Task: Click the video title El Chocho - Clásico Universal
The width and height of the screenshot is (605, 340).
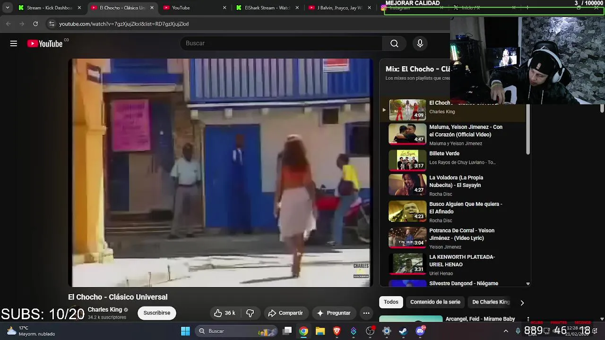Action: [118, 297]
